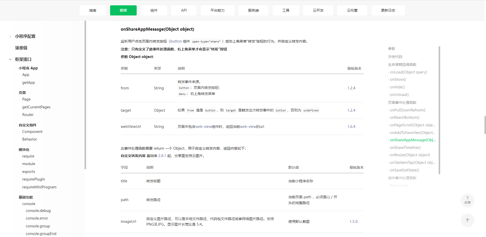This screenshot has width=486, height=237.
Task: Click the 2.8.1 base library version link
Action: [x=162, y=156]
